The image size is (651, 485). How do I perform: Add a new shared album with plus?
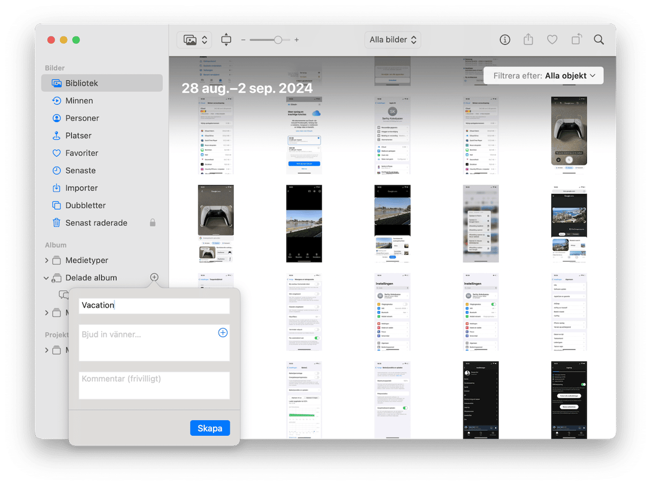[154, 277]
